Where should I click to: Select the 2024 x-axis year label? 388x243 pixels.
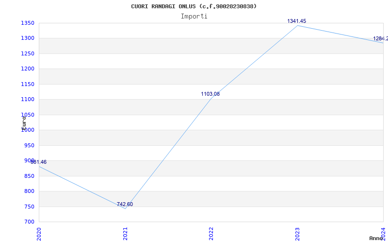[383, 234]
